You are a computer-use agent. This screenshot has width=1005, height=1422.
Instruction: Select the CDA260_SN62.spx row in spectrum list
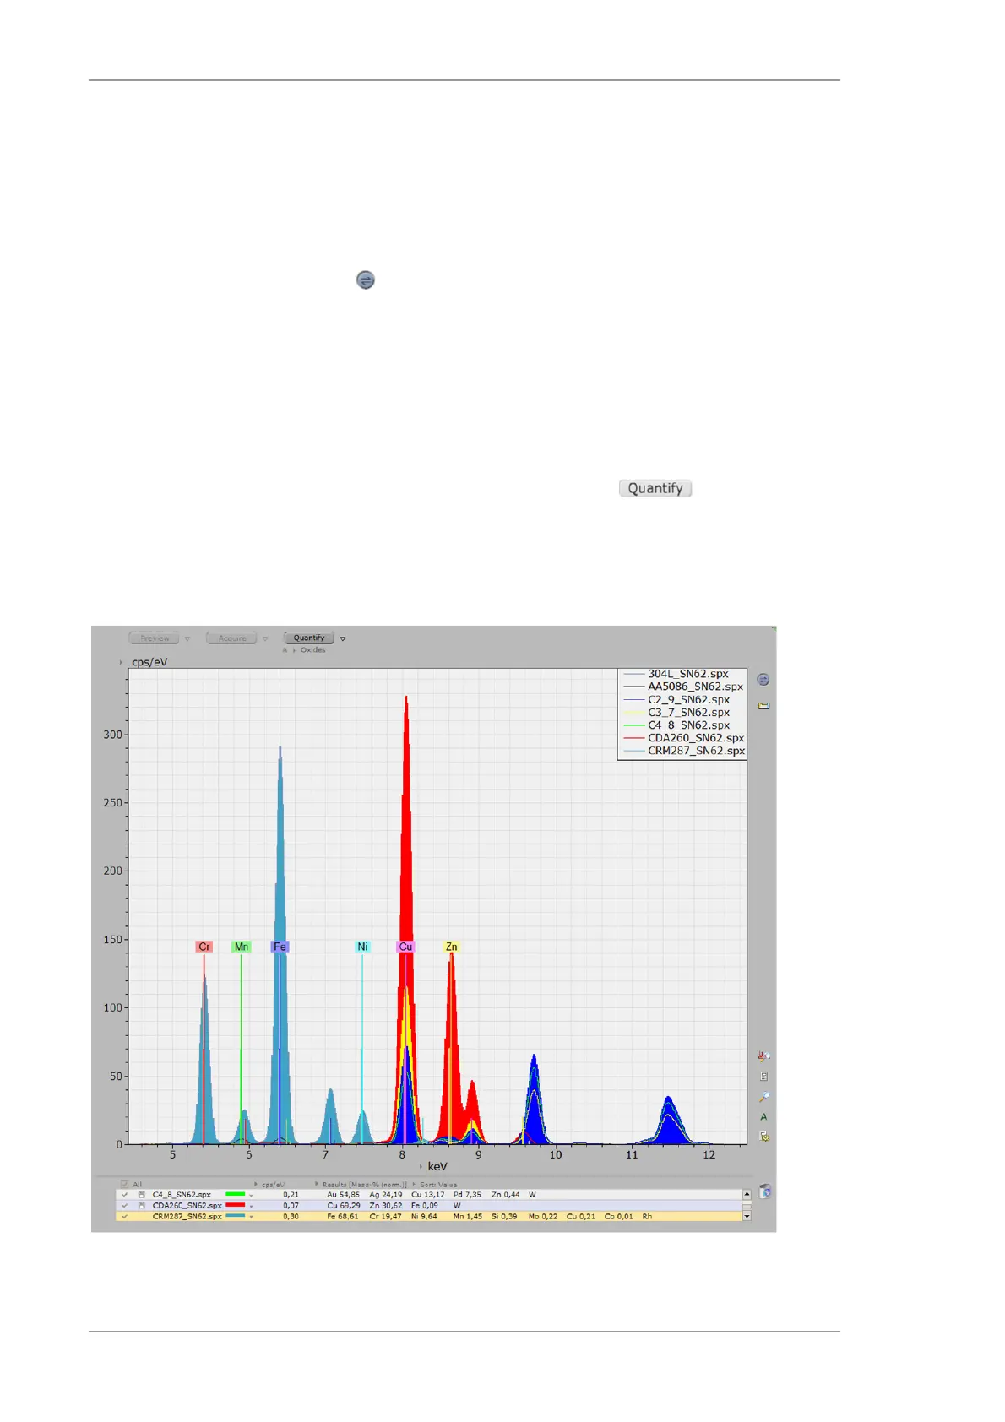coord(429,1206)
